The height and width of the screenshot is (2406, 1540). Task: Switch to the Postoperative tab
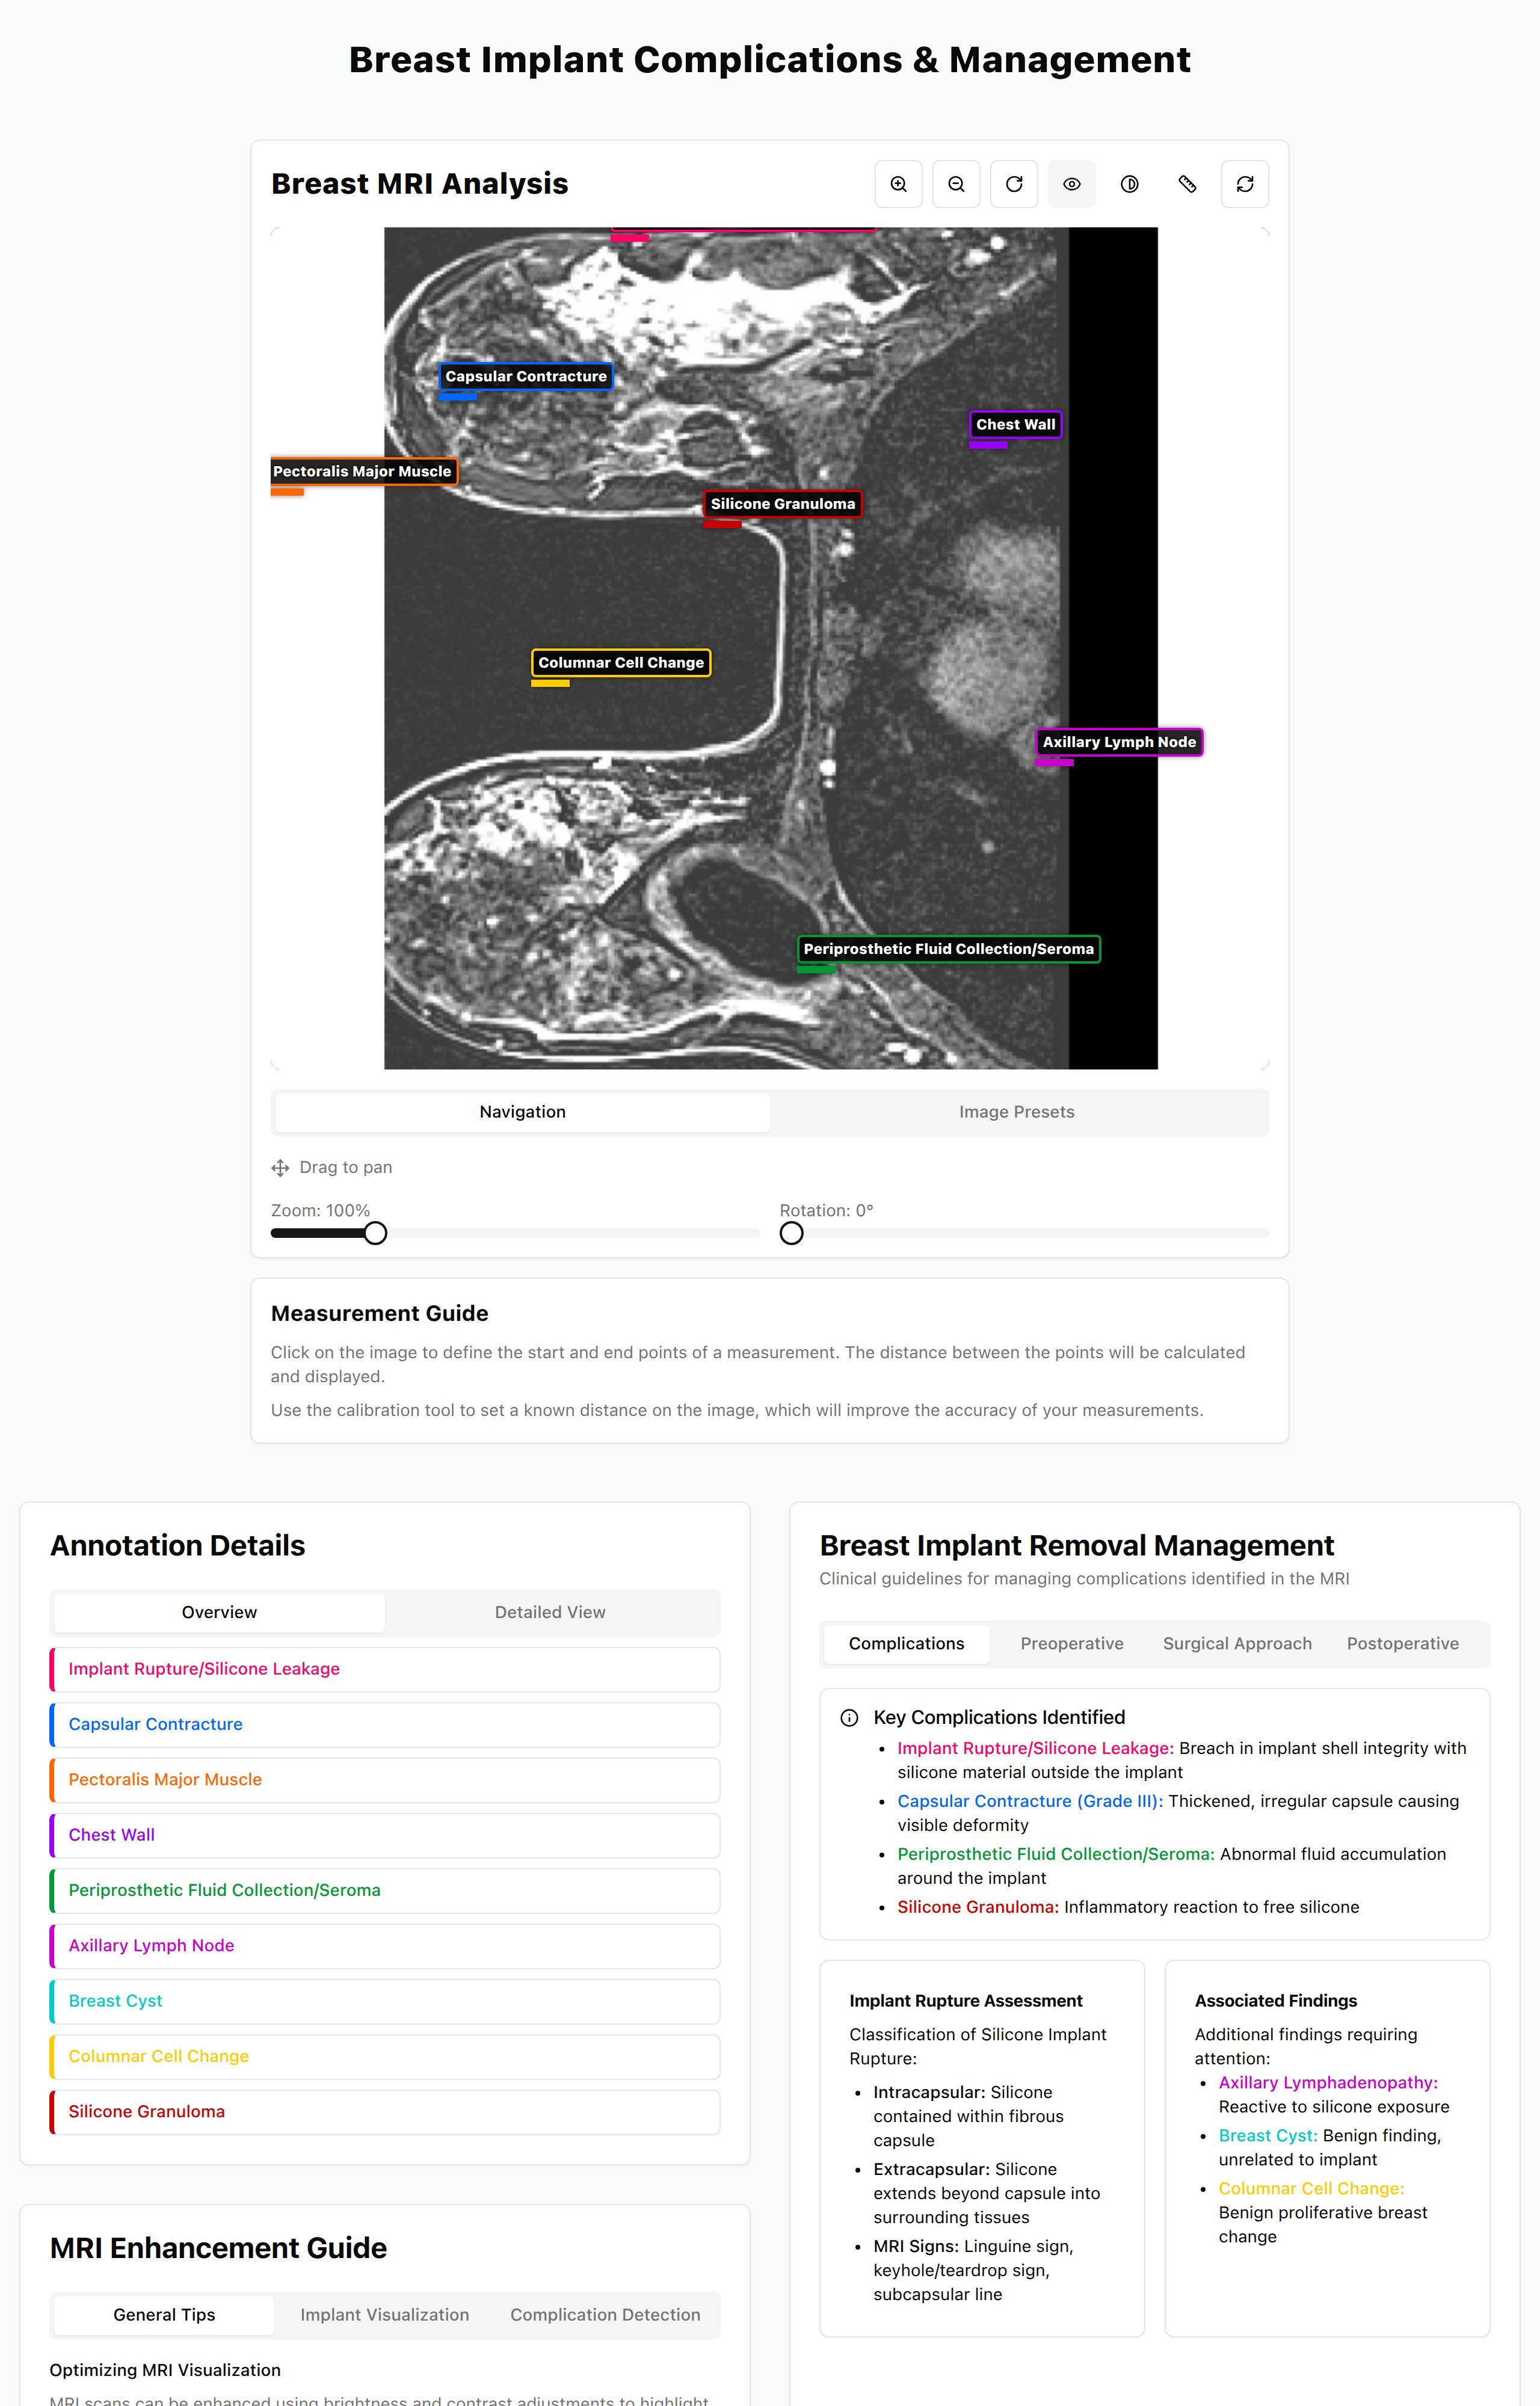click(x=1404, y=1643)
